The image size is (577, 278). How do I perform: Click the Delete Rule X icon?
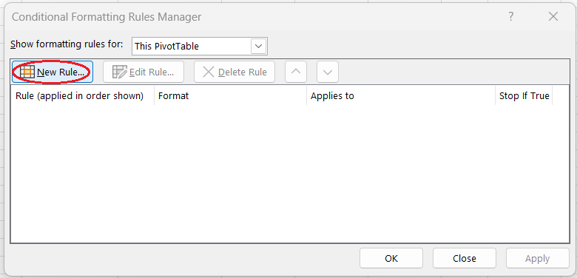(209, 72)
